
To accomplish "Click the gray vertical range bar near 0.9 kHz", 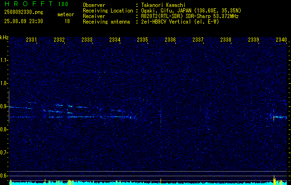I will coord(9,107).
